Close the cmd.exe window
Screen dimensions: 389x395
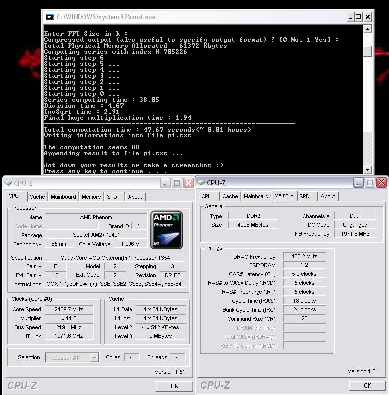(x=367, y=17)
